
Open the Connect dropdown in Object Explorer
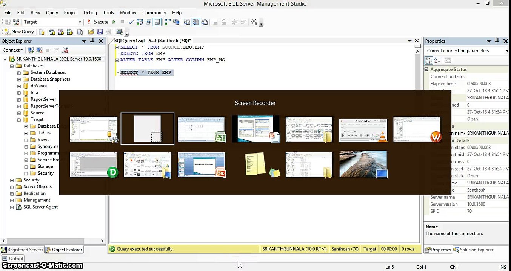click(x=12, y=50)
